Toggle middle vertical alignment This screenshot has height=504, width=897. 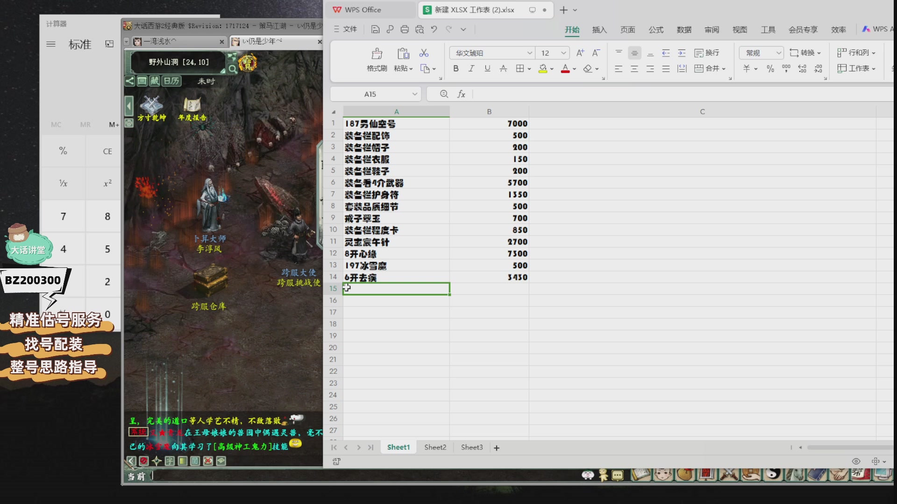pyautogui.click(x=634, y=53)
